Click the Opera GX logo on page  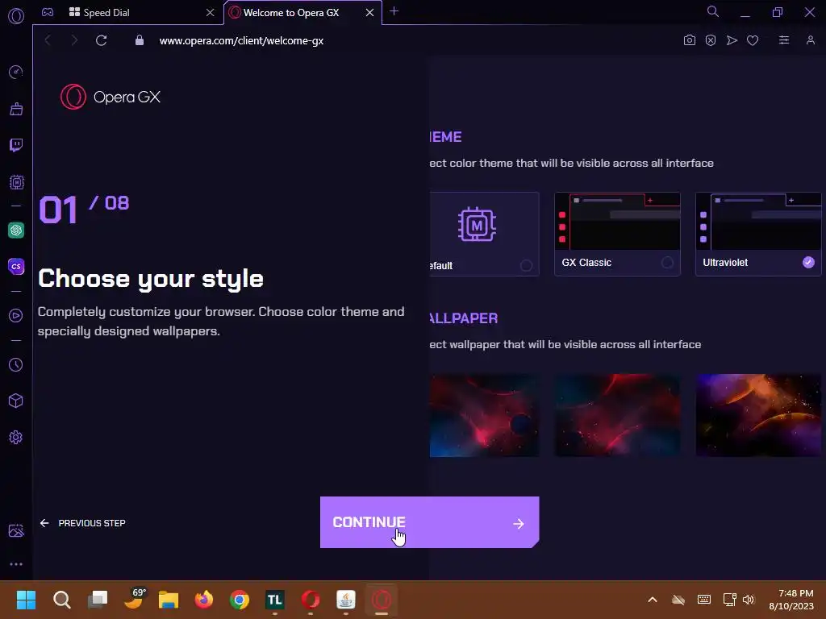tap(110, 97)
